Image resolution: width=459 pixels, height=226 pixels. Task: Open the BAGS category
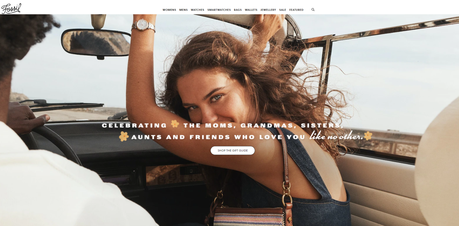coord(238,10)
